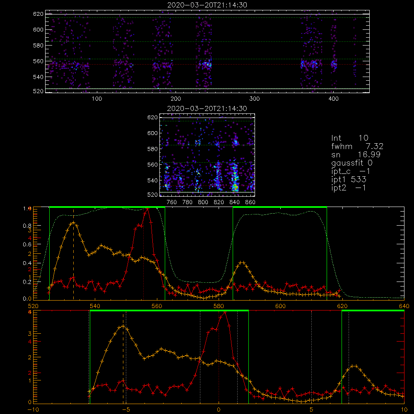414x414 pixels.
Task: Click the middle plot's 2020-03-20T21:14:30 title
Action: coord(207,108)
